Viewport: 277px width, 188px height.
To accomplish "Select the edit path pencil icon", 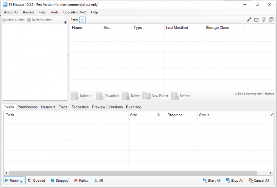I will point(249,20).
